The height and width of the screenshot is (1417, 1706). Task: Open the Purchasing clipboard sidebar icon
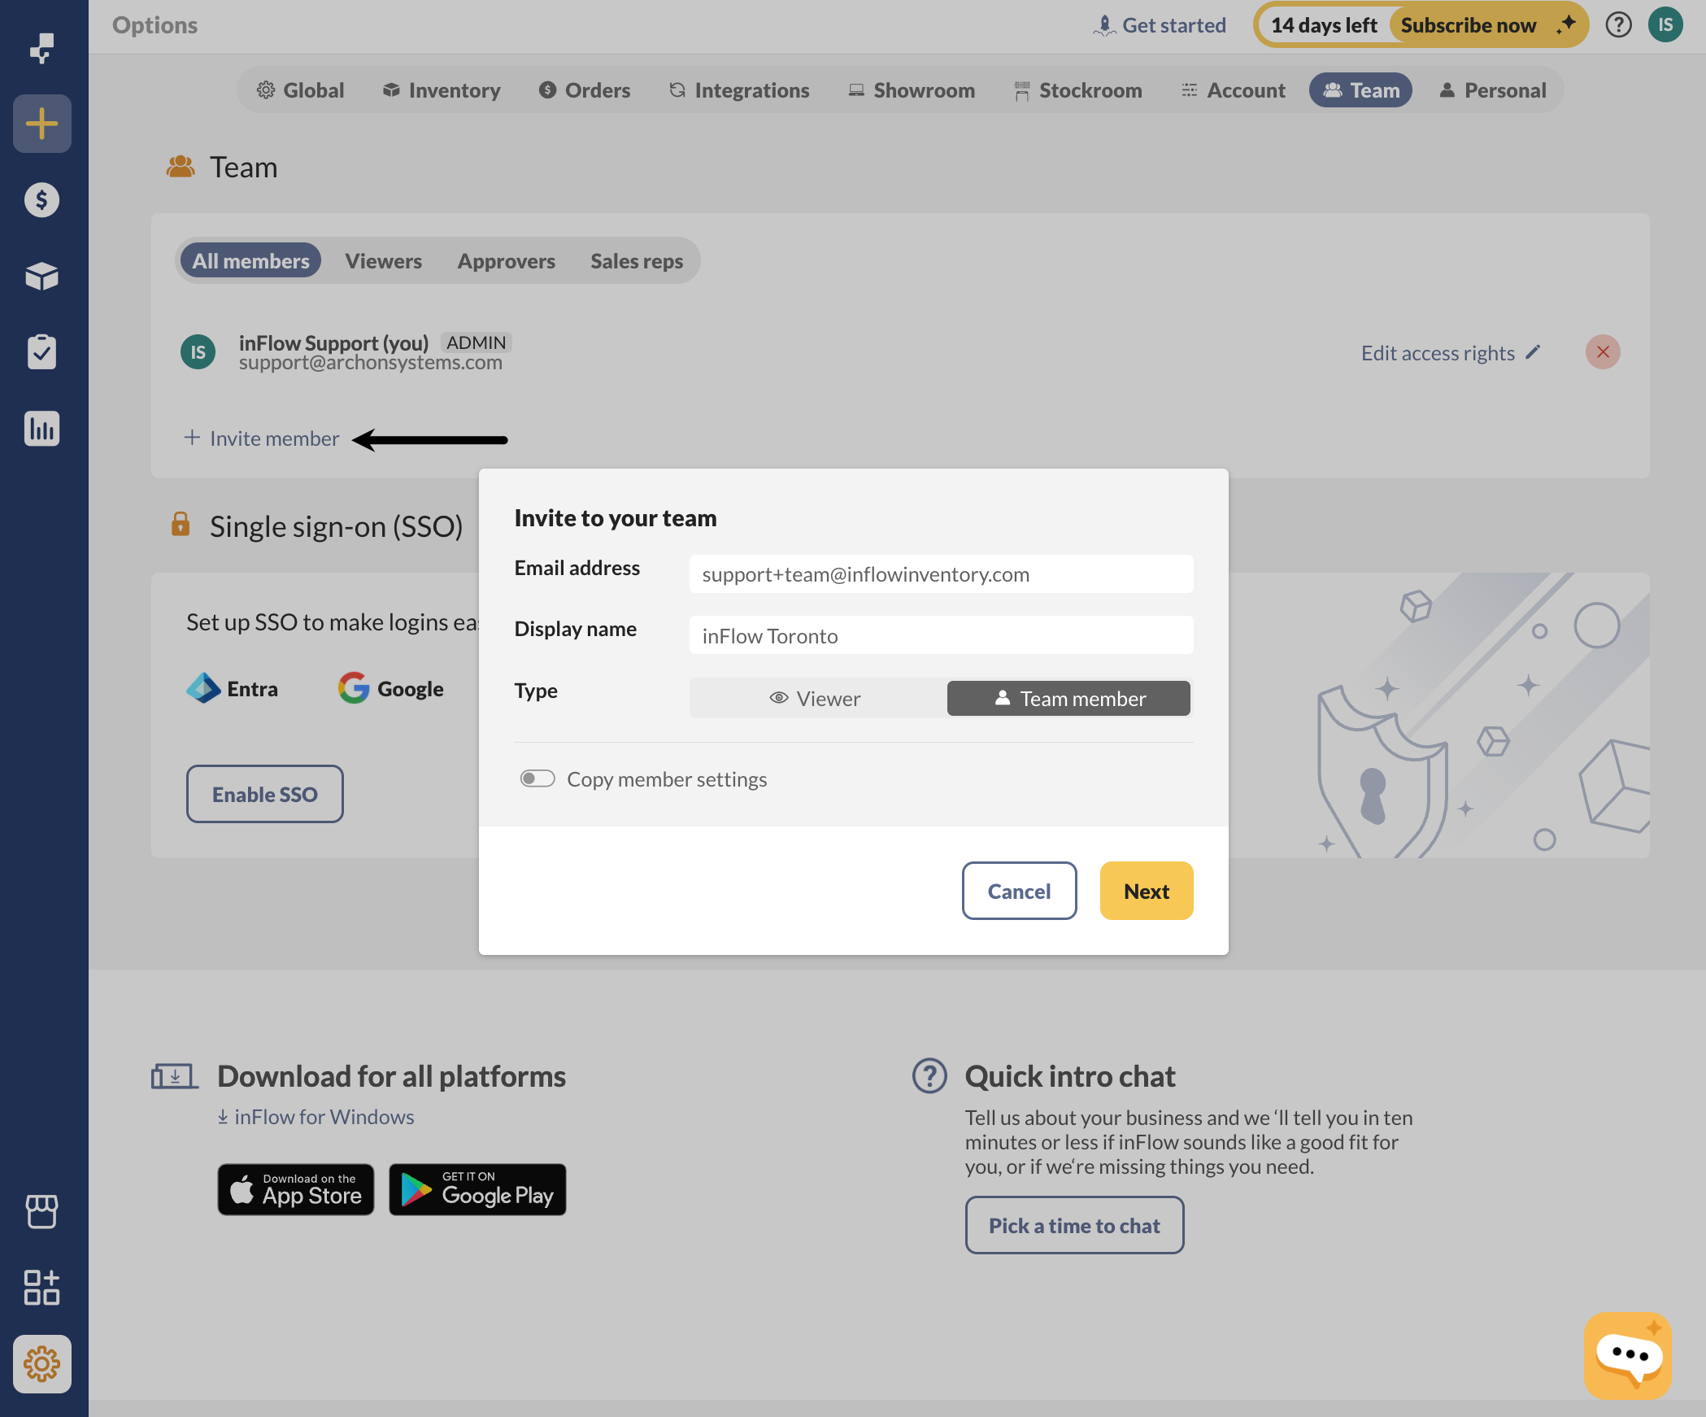[x=41, y=352]
